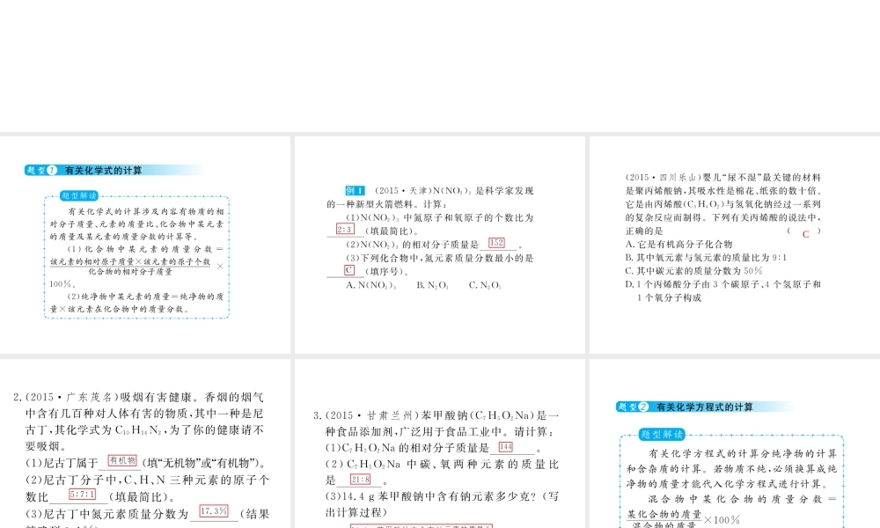Screen dimensions: 880x528
Task: Select option C. N2O5
Action: [485, 285]
